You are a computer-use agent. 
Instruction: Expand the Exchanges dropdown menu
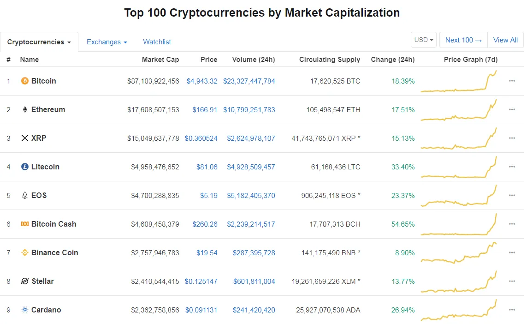tap(107, 42)
